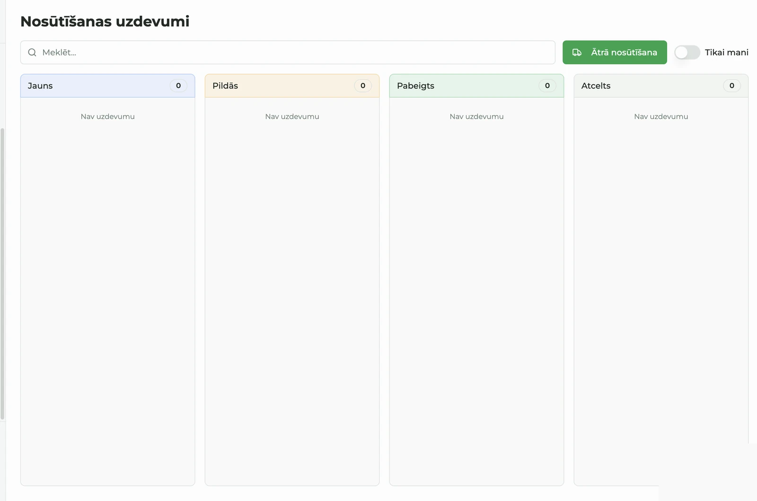
Task: Click the Atcelts column count badge
Action: 732,86
